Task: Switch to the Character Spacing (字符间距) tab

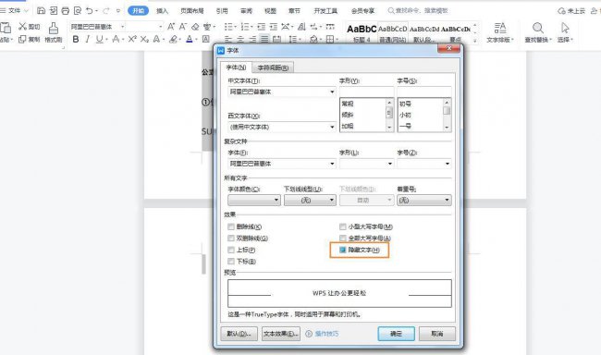Action: point(273,67)
